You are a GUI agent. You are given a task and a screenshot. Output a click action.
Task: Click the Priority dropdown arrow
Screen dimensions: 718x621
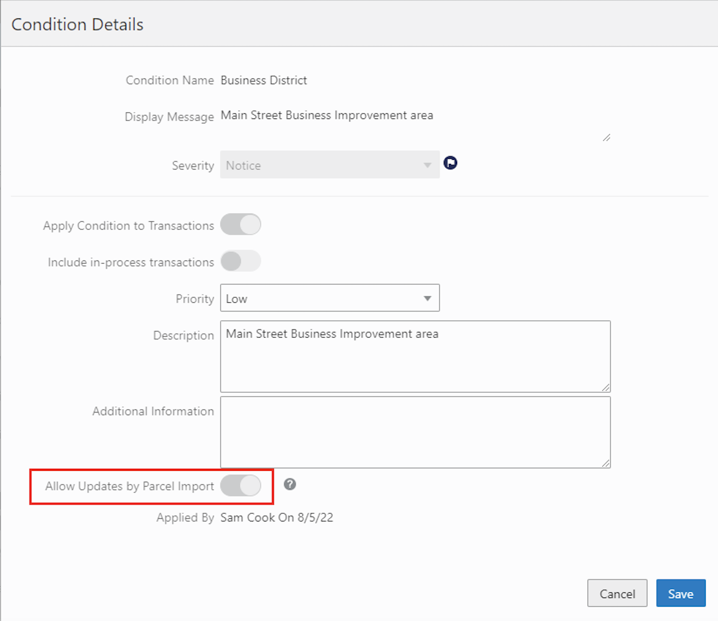click(x=428, y=298)
